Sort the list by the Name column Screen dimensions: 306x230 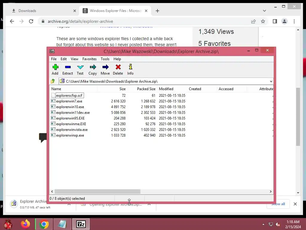[x=73, y=89]
